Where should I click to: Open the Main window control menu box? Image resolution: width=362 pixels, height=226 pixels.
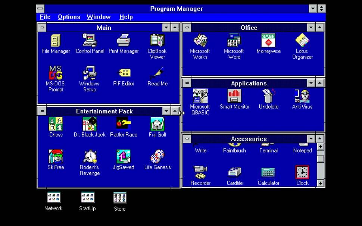tap(42, 28)
